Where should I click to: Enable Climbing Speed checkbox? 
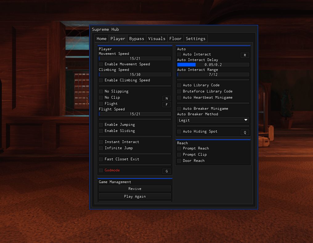coord(101,80)
